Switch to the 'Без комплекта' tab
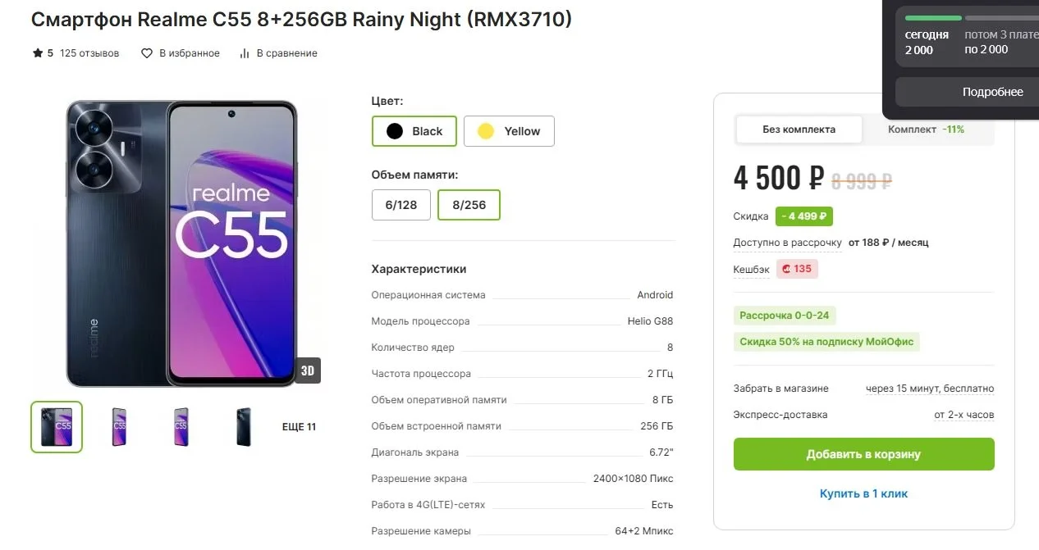Viewport: 1039px width, 550px height. pyautogui.click(x=799, y=130)
